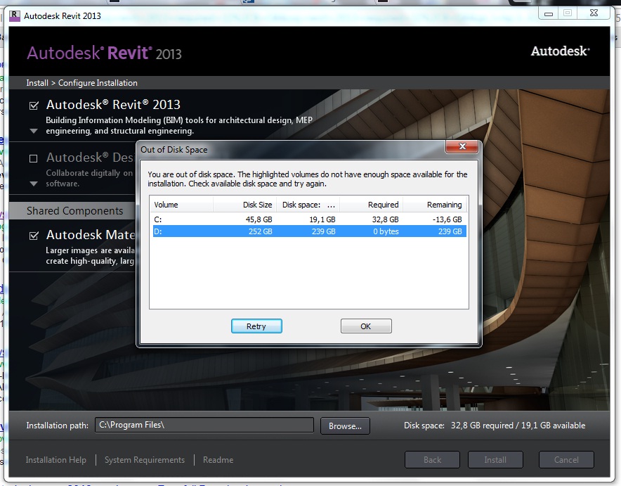Click the Disk space column header

308,205
